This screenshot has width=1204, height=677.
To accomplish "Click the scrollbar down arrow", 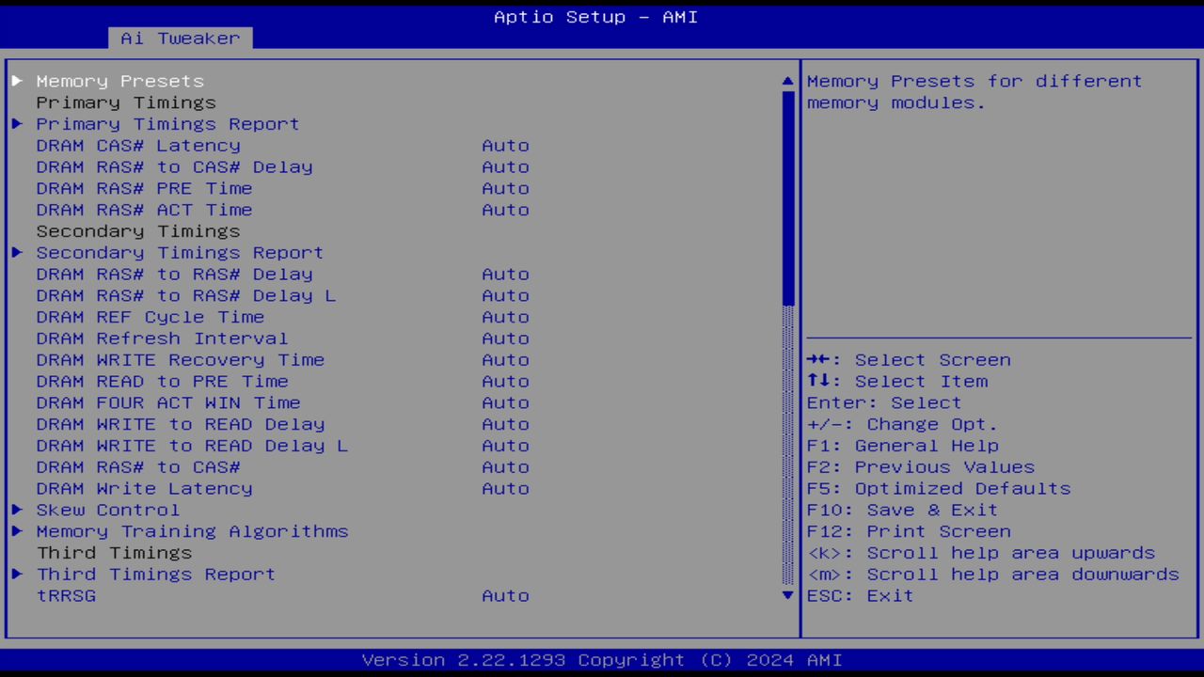I will click(788, 596).
